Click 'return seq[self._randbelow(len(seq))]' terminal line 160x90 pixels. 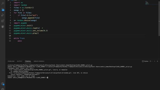[25, 74]
